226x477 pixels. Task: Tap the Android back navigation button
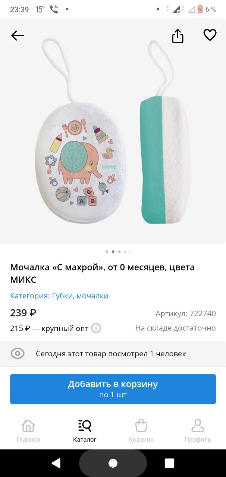tap(56, 463)
